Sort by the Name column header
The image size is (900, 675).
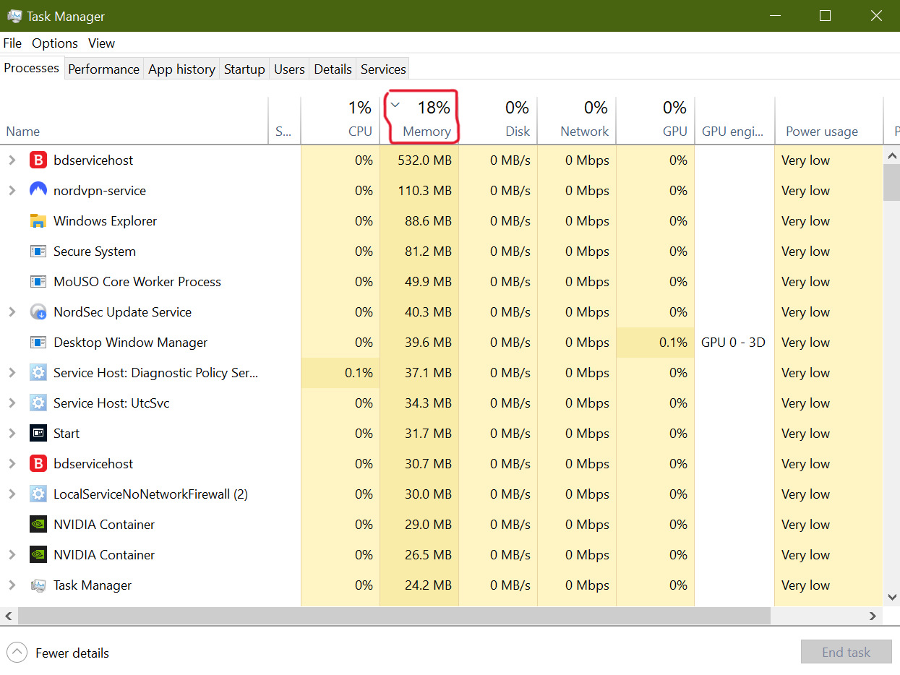[x=134, y=121]
